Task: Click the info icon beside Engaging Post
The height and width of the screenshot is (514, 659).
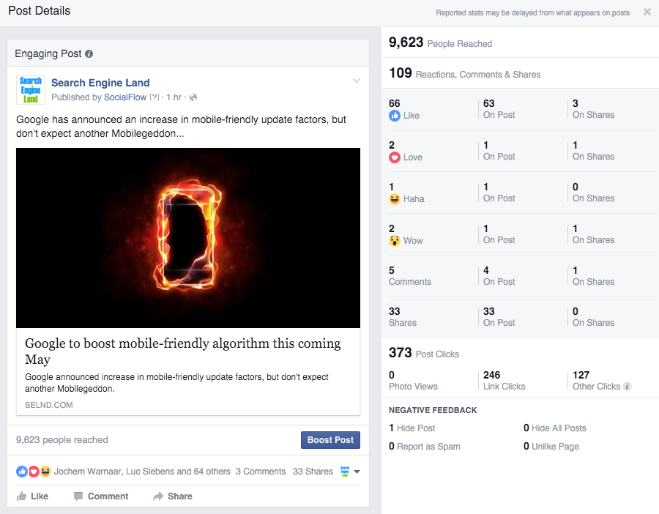Action: [89, 53]
